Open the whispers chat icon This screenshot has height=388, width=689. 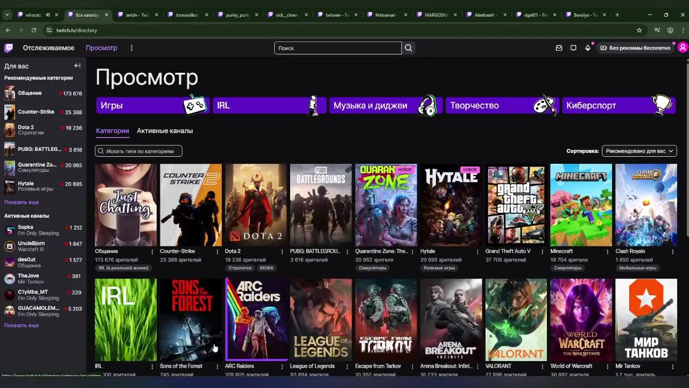click(x=573, y=48)
